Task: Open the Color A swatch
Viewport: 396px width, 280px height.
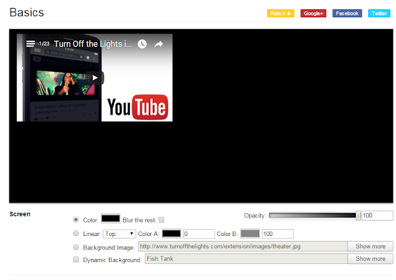Action: pyautogui.click(x=171, y=234)
